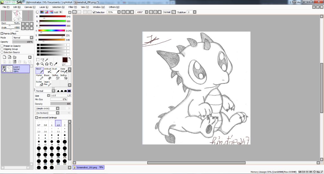The image size is (324, 174).
Task: Swap foreground and background colors
Action: coord(70,58)
